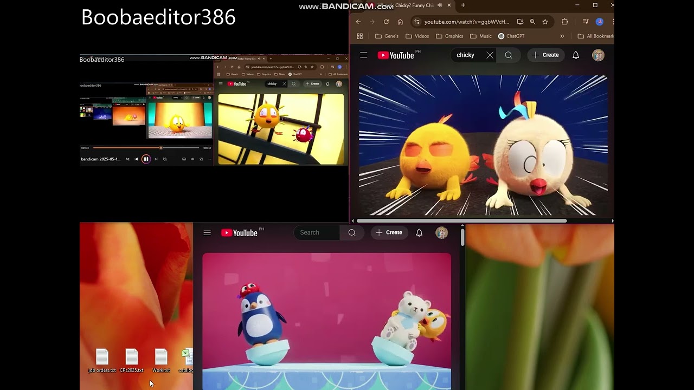
Task: Open a new tab in Chrome
Action: (x=463, y=5)
